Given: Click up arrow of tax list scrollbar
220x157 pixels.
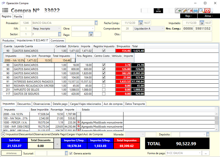Looking at the screenshot, I should coord(217,114).
